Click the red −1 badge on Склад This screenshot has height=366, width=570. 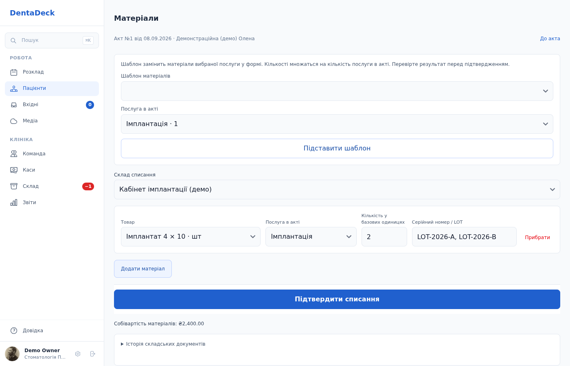(88, 186)
